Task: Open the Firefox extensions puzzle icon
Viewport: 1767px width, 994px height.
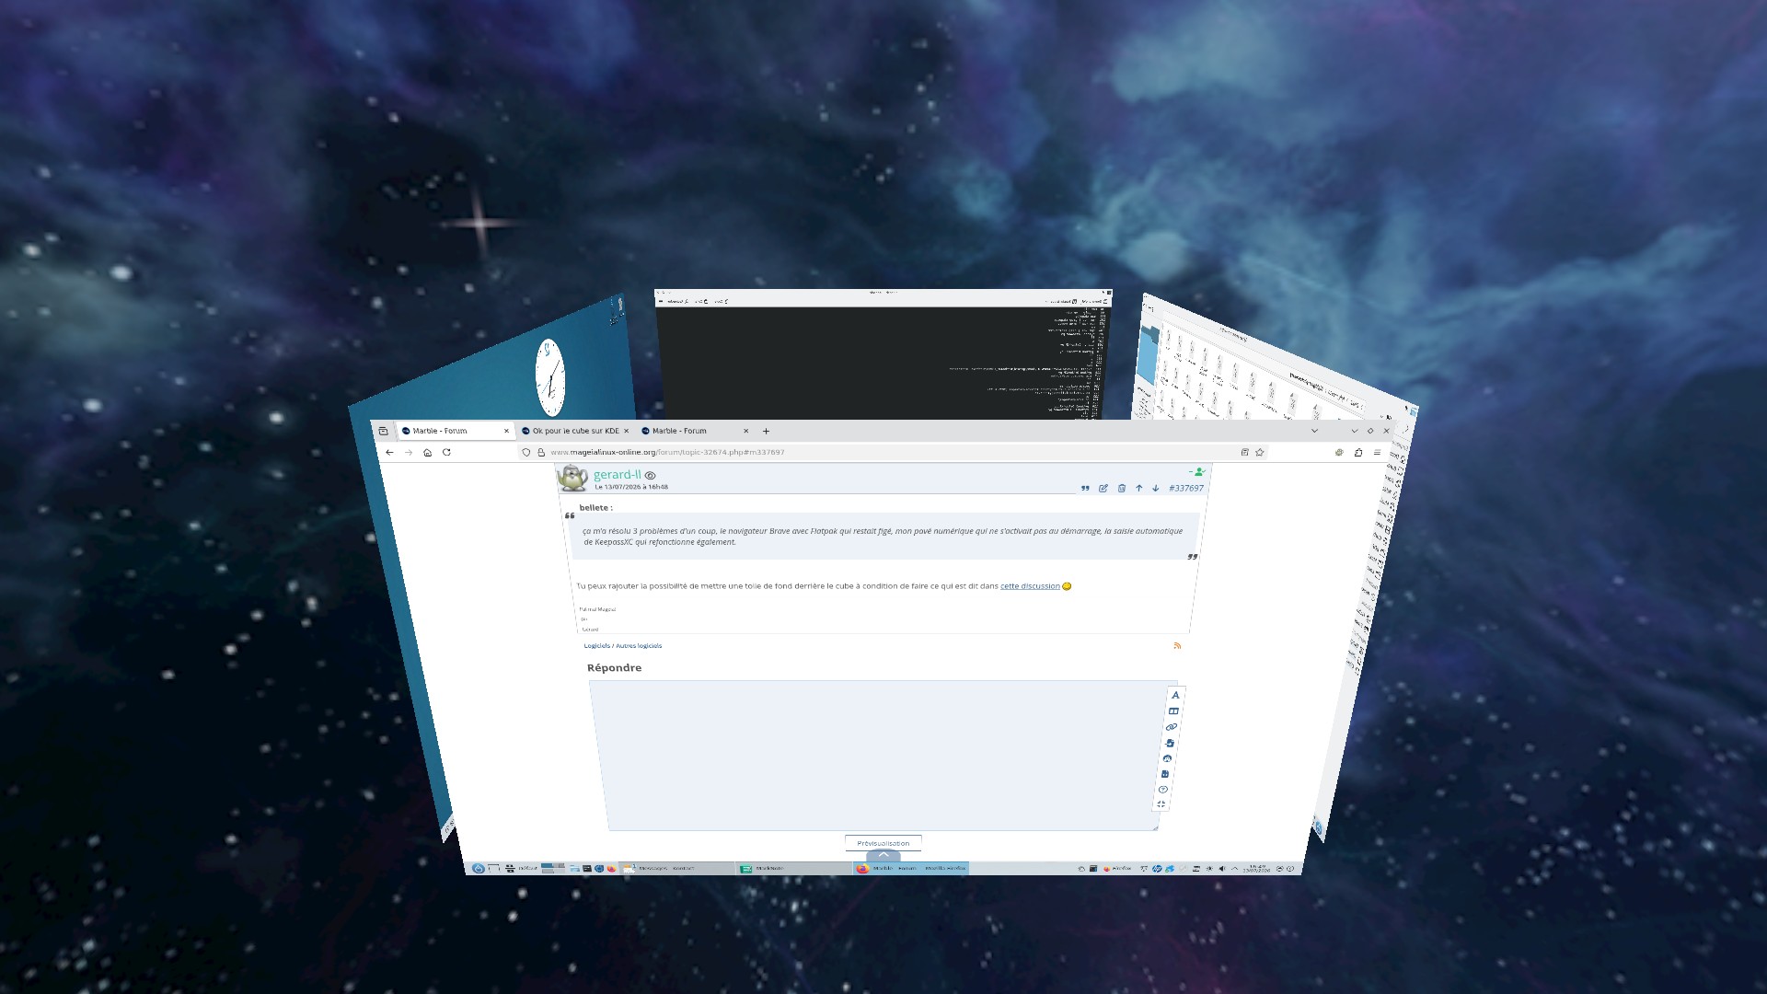Action: pyautogui.click(x=1358, y=452)
